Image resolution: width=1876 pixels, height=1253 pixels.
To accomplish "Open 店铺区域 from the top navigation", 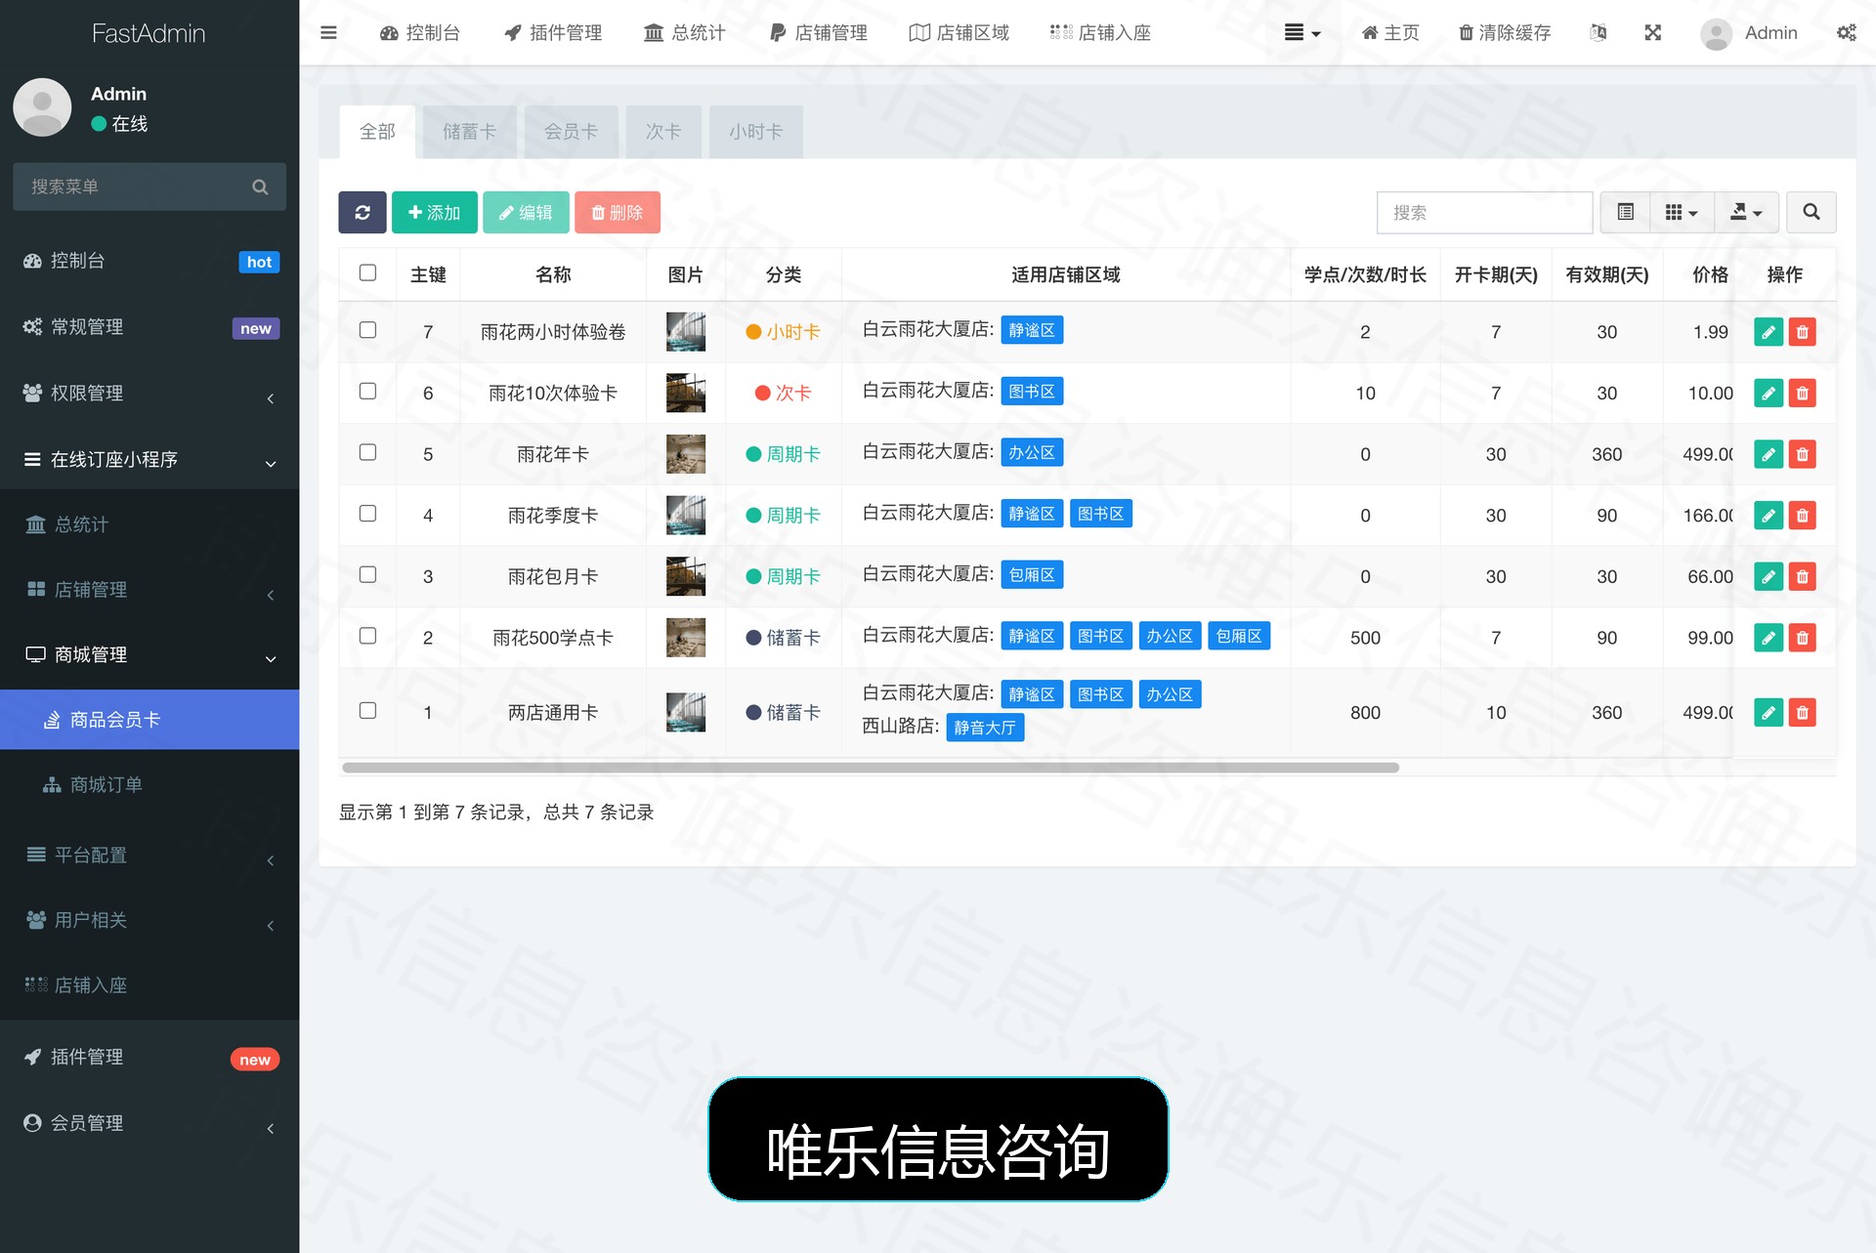I will 959,33.
